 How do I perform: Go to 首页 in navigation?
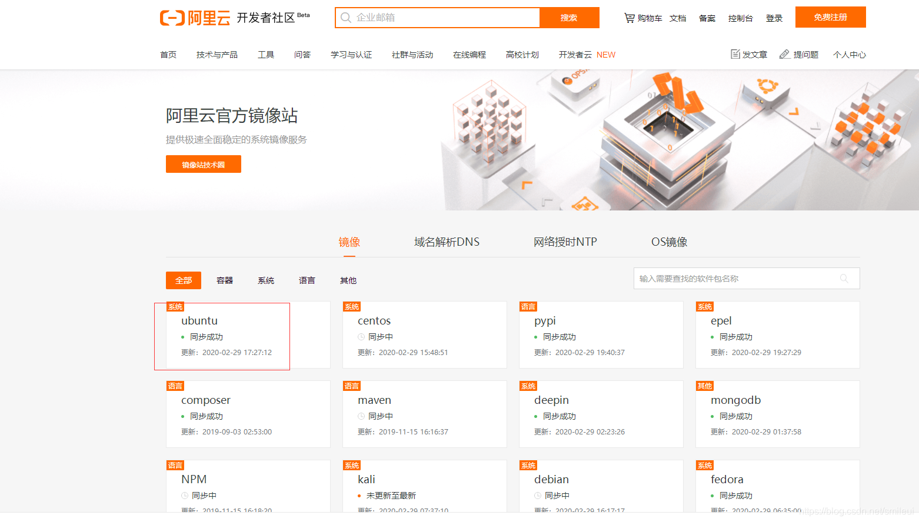click(x=168, y=55)
